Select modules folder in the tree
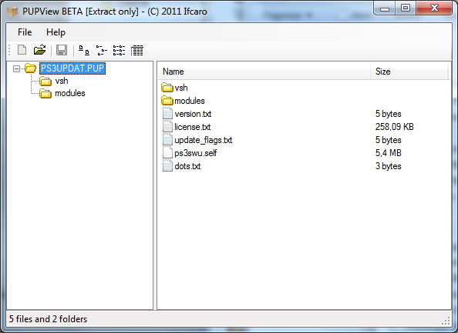Image resolution: width=458 pixels, height=333 pixels. [x=70, y=93]
